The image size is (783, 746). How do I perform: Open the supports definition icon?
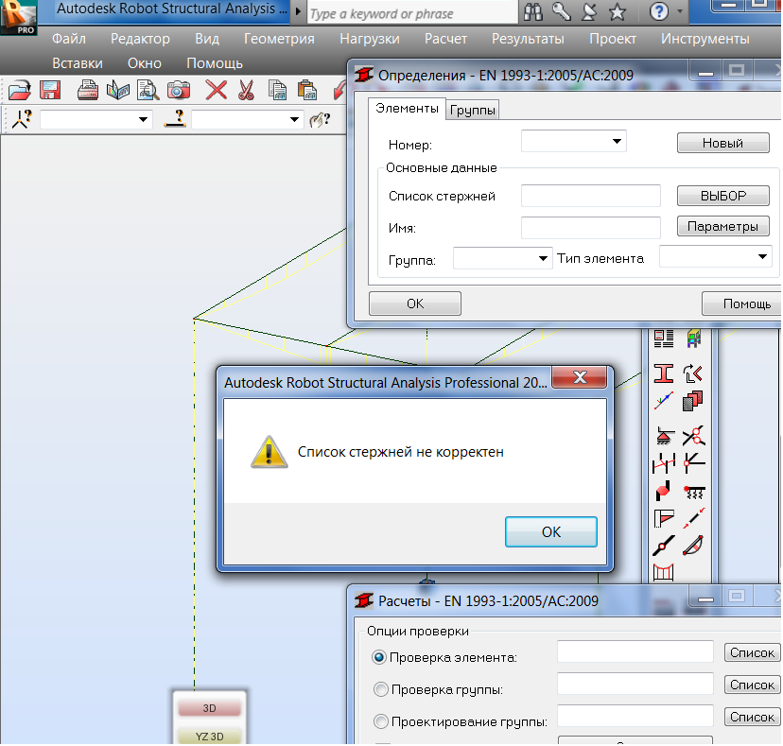pos(664,437)
